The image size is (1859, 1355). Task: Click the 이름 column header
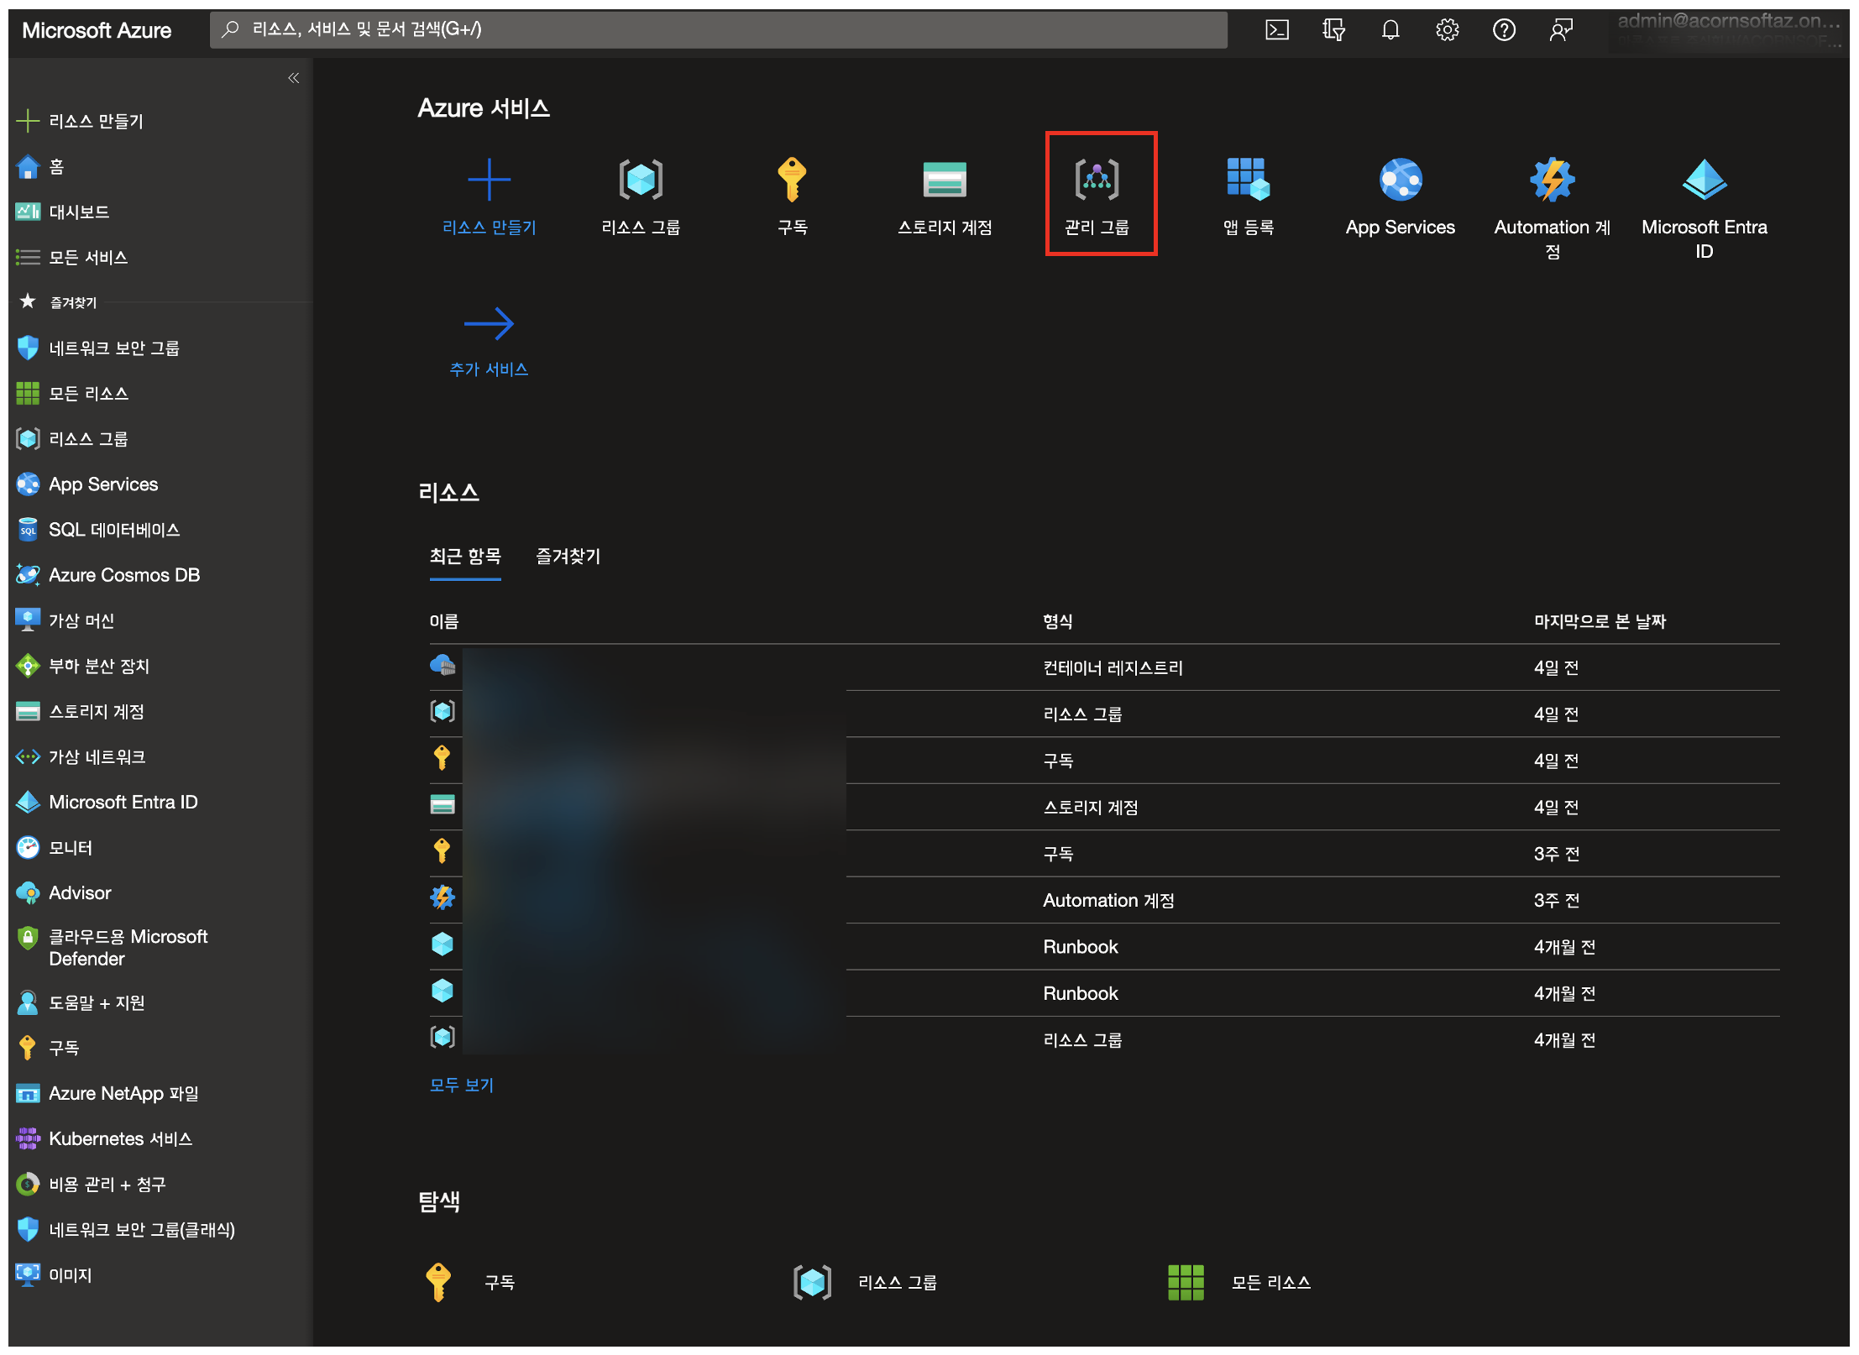point(444,621)
